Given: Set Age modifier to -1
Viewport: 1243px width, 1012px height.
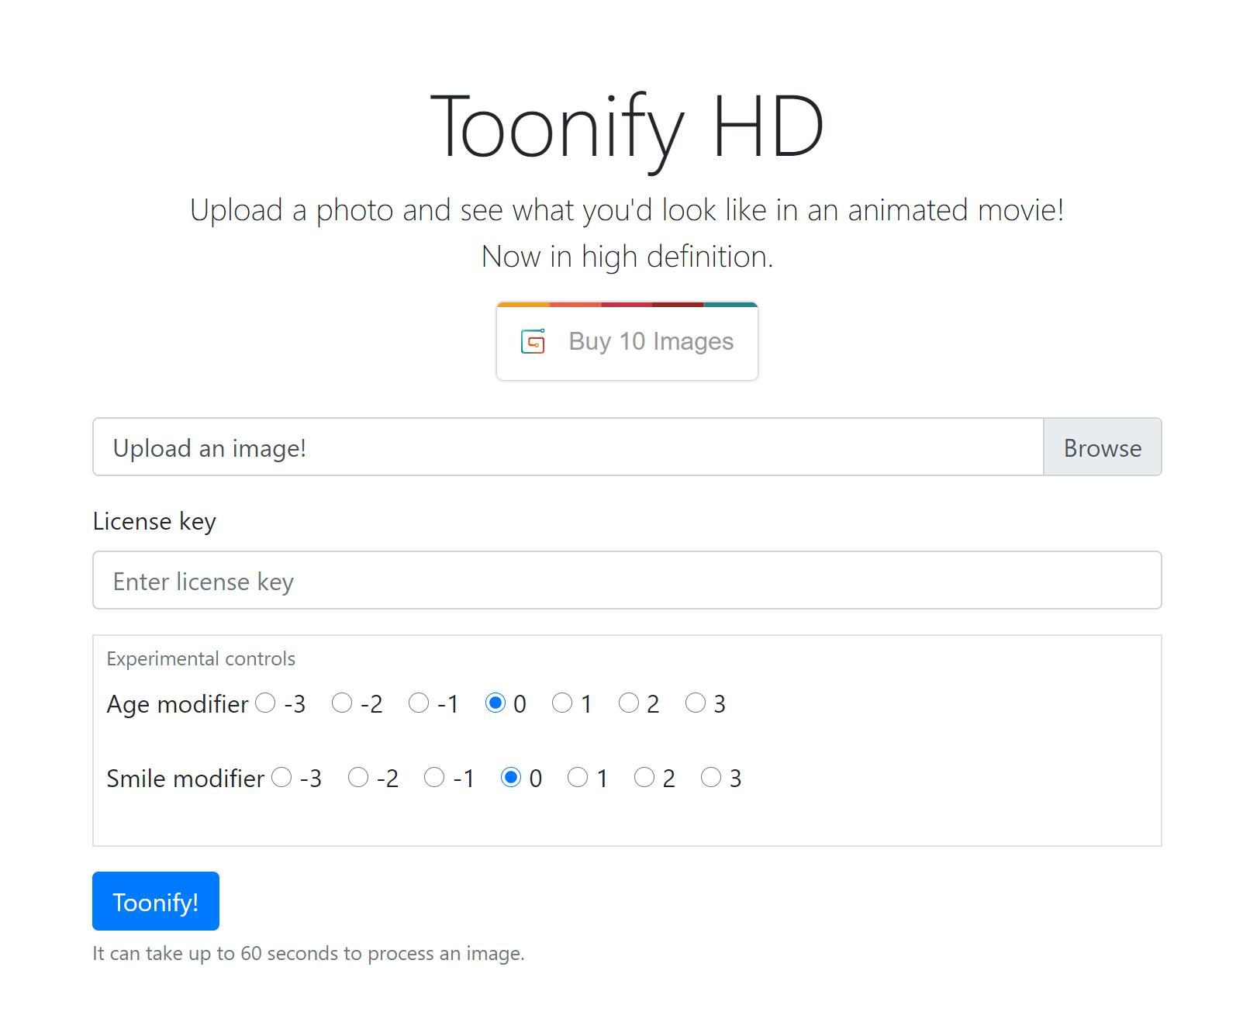Looking at the screenshot, I should click(x=419, y=703).
